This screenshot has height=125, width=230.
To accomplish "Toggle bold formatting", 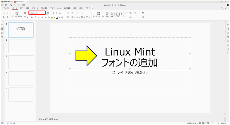I will click(32, 17).
